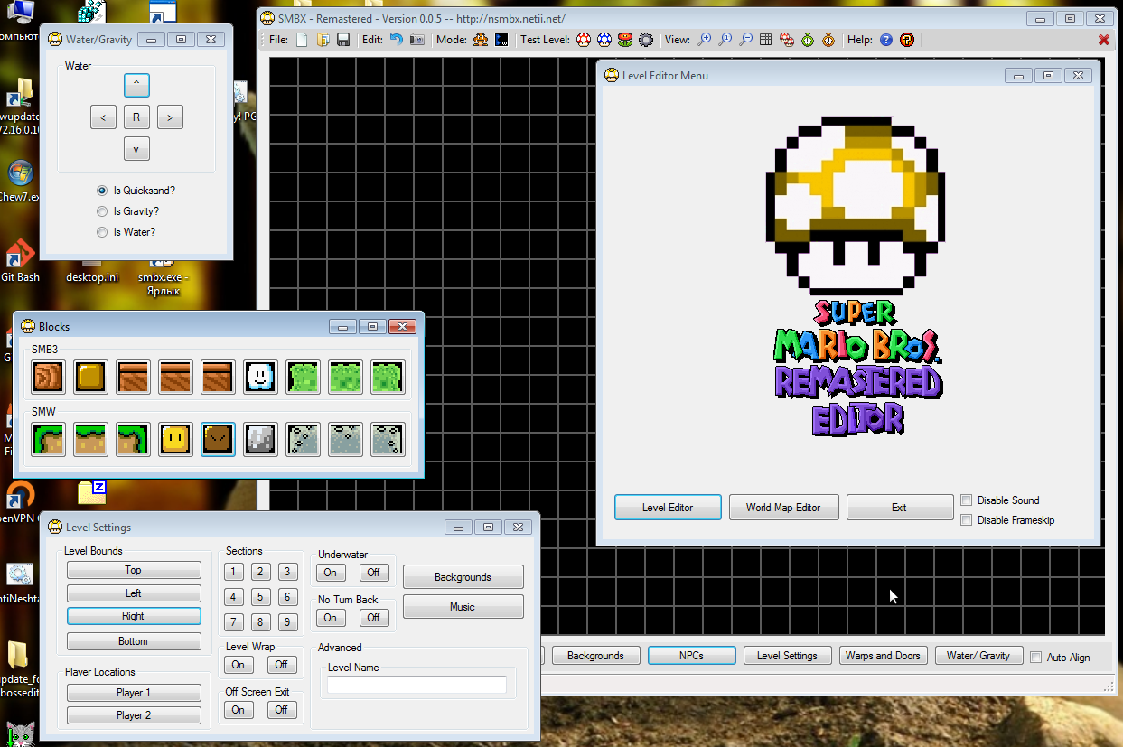The height and width of the screenshot is (747, 1123).
Task: Select the Is Water? radio button
Action: (x=102, y=232)
